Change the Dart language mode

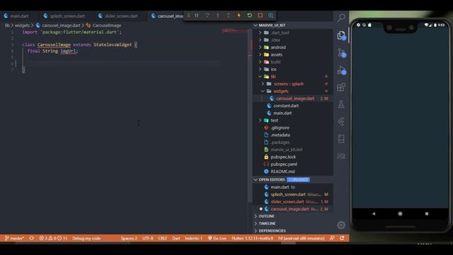click(x=176, y=238)
